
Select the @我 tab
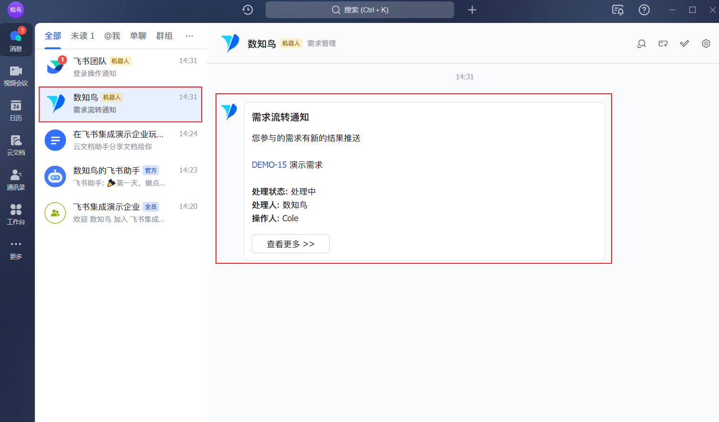pyautogui.click(x=112, y=36)
